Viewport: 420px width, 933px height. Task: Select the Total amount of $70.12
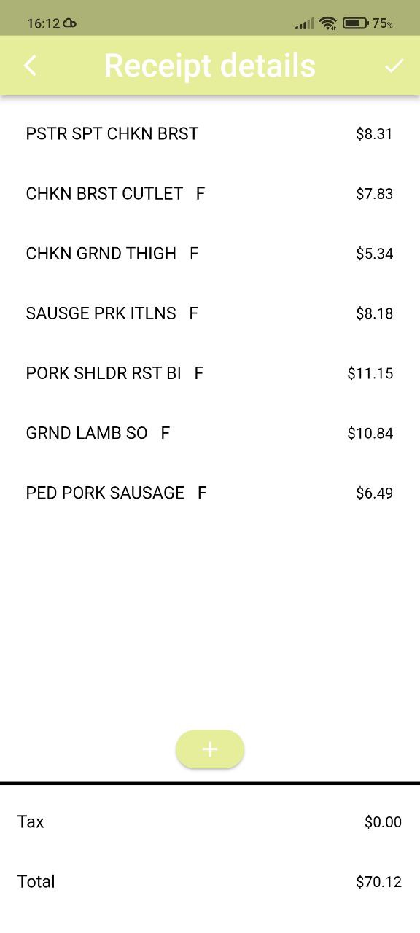pos(378,881)
